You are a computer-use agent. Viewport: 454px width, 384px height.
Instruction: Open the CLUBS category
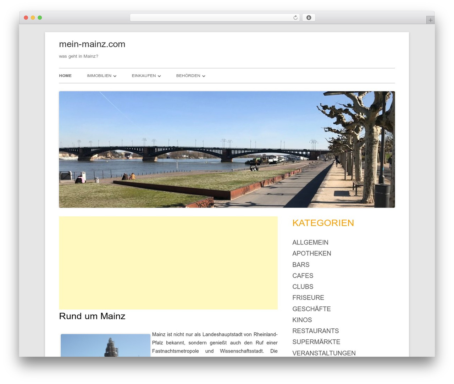point(303,287)
